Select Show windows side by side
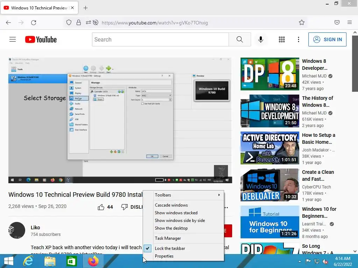Screen dimensions: 358x268 184,221
